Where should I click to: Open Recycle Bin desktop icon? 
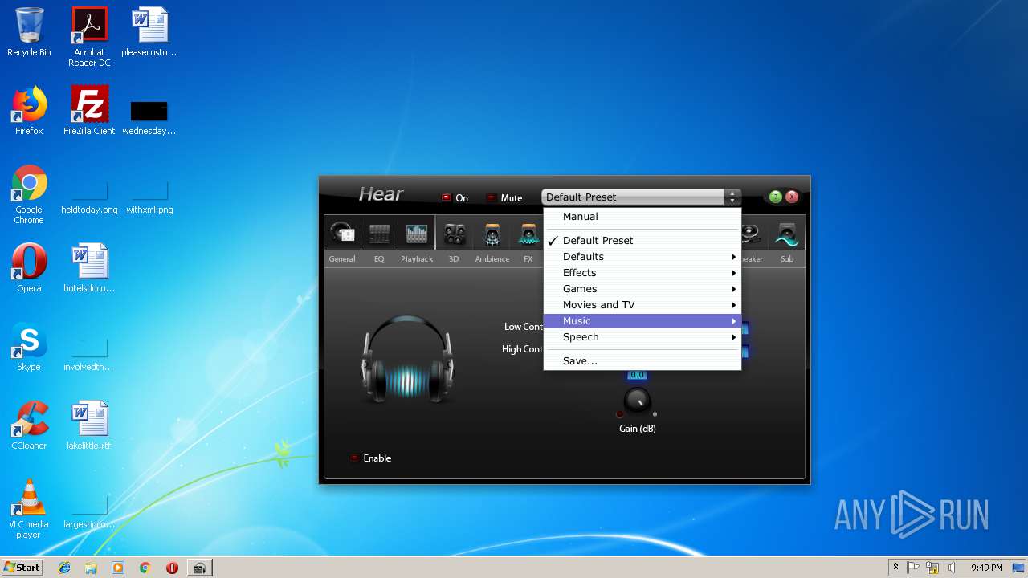coord(29,32)
